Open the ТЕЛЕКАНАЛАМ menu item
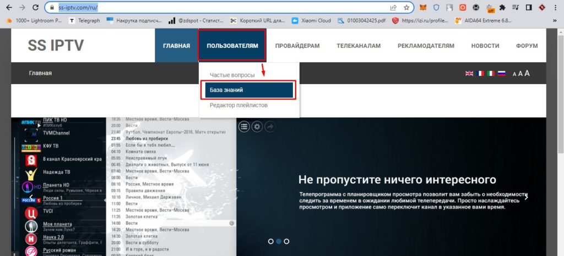Image resolution: width=564 pixels, height=256 pixels. (359, 46)
